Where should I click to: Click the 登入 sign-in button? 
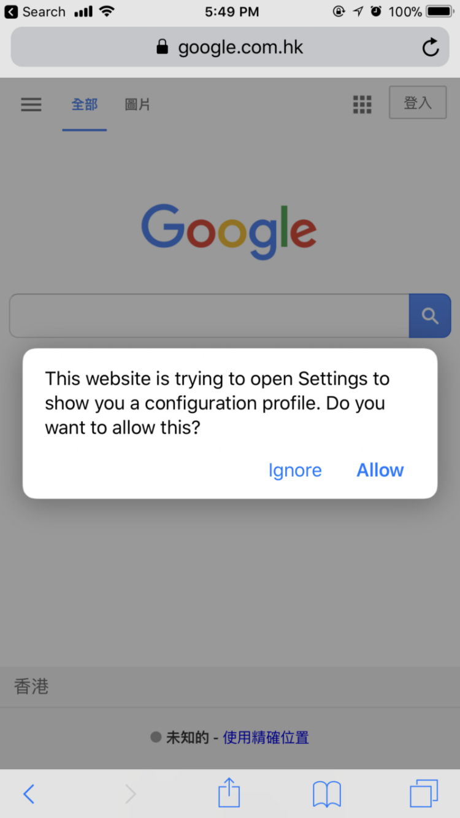418,102
